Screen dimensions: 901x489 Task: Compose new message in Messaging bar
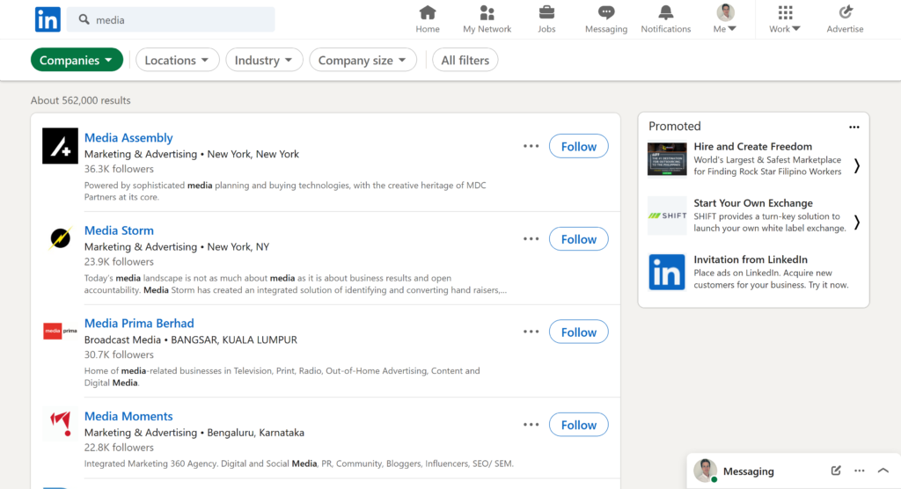click(x=836, y=471)
